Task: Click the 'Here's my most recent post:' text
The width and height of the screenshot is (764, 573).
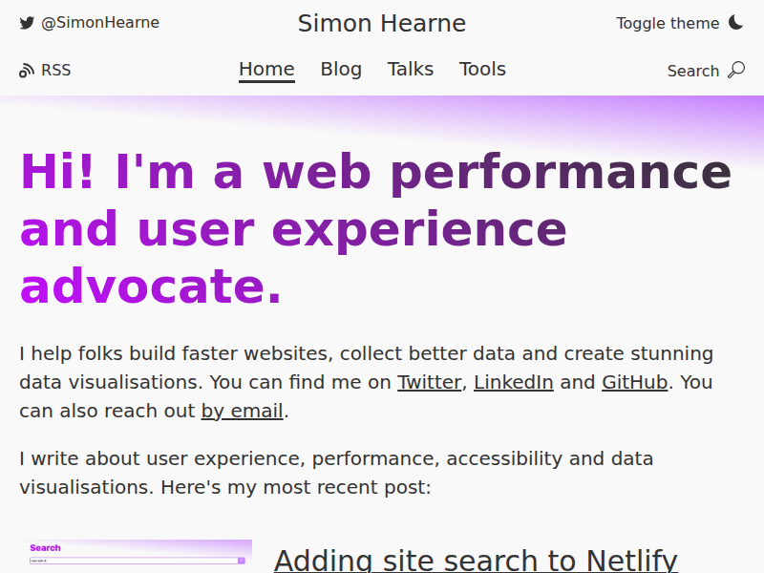Action: [x=296, y=487]
